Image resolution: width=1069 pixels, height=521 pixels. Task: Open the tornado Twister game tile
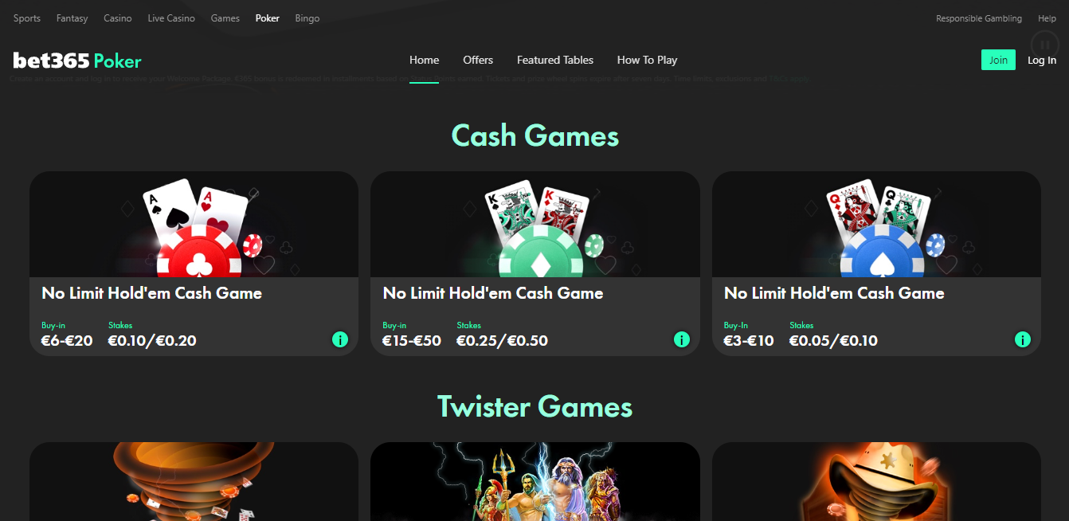(194, 481)
